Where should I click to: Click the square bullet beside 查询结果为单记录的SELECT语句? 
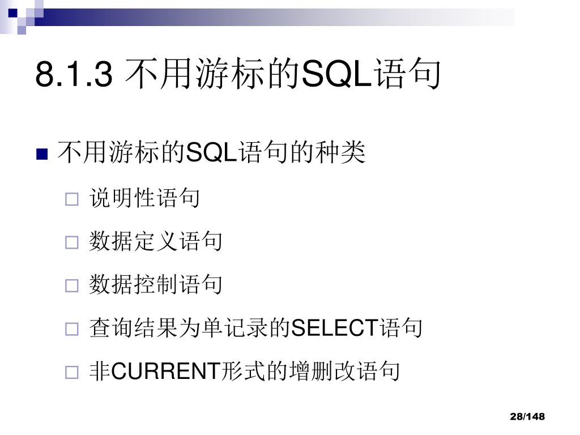72,329
